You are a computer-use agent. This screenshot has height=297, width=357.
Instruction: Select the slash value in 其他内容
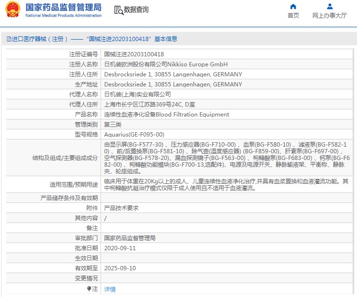(x=105, y=218)
